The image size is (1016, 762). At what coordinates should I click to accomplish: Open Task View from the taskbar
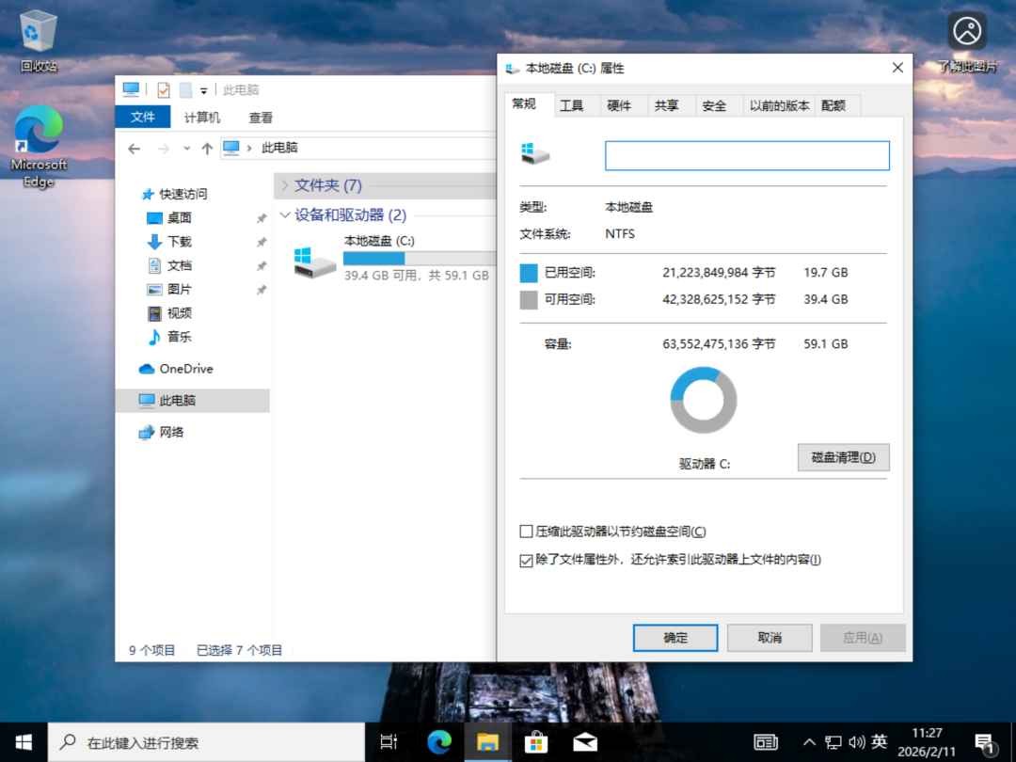click(x=389, y=742)
